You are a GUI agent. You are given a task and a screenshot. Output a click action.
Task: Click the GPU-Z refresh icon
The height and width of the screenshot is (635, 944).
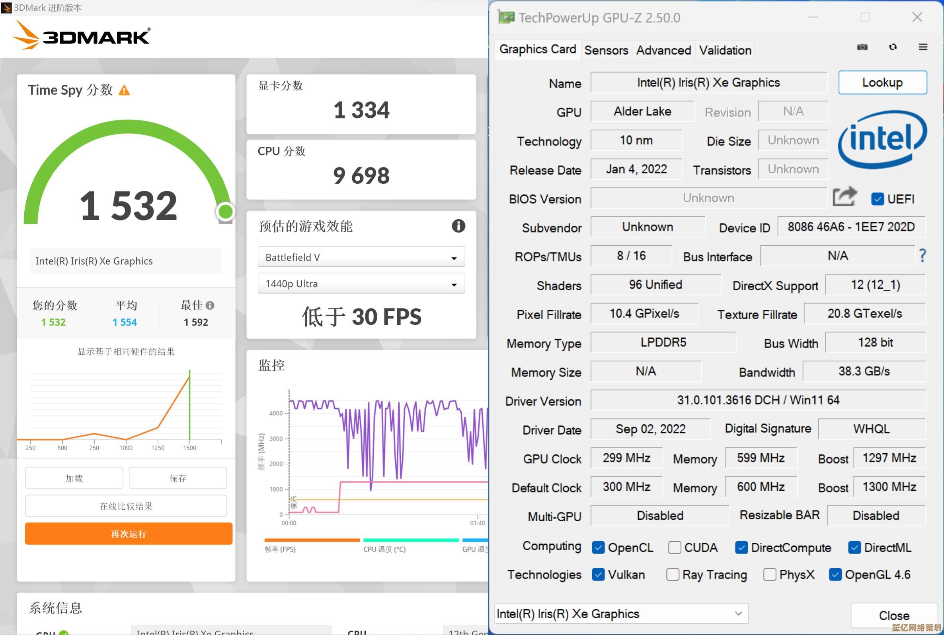coord(893,47)
